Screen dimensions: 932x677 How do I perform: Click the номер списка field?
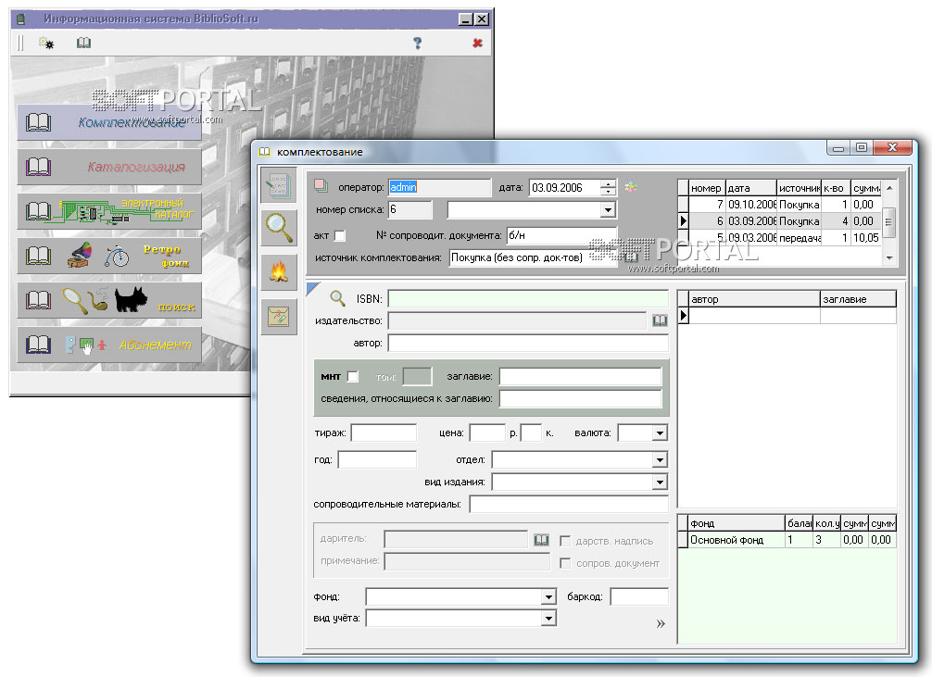click(410, 210)
